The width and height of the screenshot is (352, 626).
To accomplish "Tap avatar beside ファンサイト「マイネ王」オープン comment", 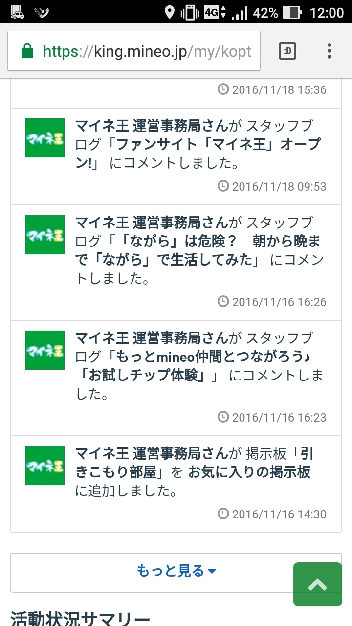I will (45, 138).
